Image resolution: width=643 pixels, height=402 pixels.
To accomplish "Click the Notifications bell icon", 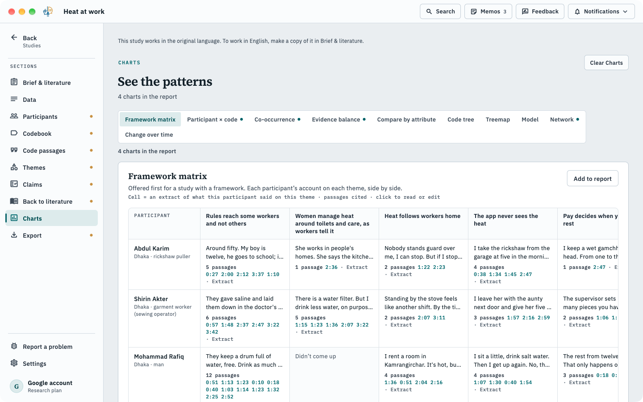I will point(577,12).
